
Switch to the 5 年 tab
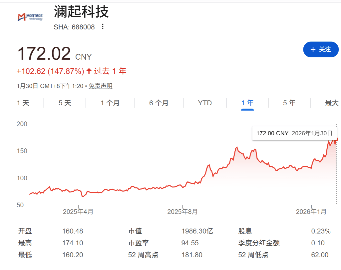[x=289, y=103]
